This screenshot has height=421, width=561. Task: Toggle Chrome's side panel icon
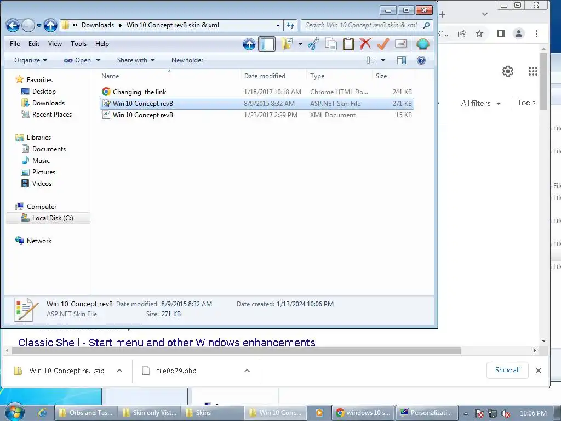click(501, 33)
